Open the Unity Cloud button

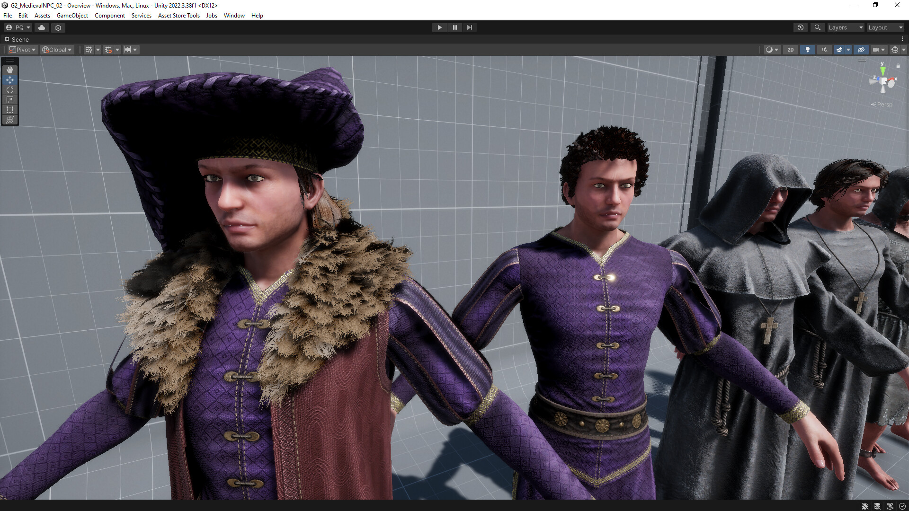coord(42,27)
